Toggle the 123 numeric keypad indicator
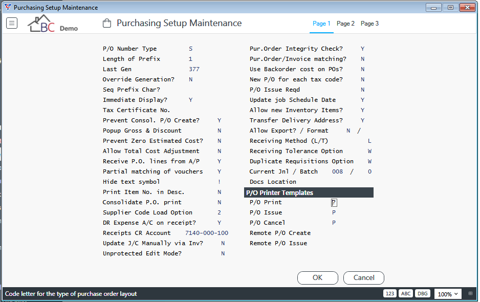480x302 pixels. (390, 293)
